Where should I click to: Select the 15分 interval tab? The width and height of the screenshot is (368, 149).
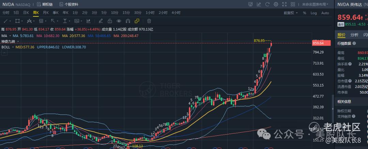pos(126,13)
